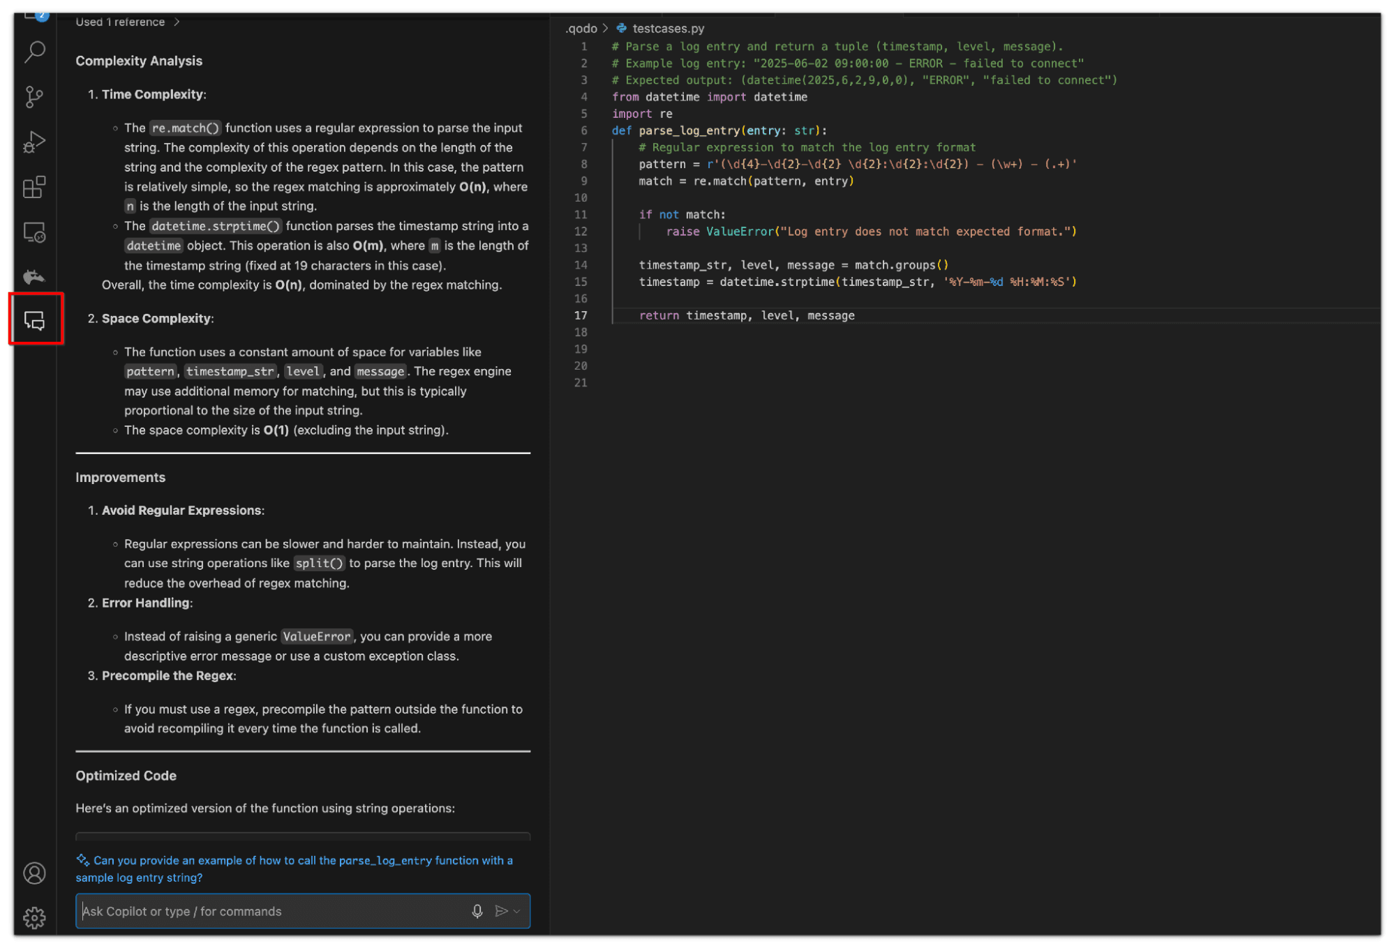Viewport: 1395px width, 950px height.
Task: Click the Ask Copilot input field
Action: click(272, 911)
